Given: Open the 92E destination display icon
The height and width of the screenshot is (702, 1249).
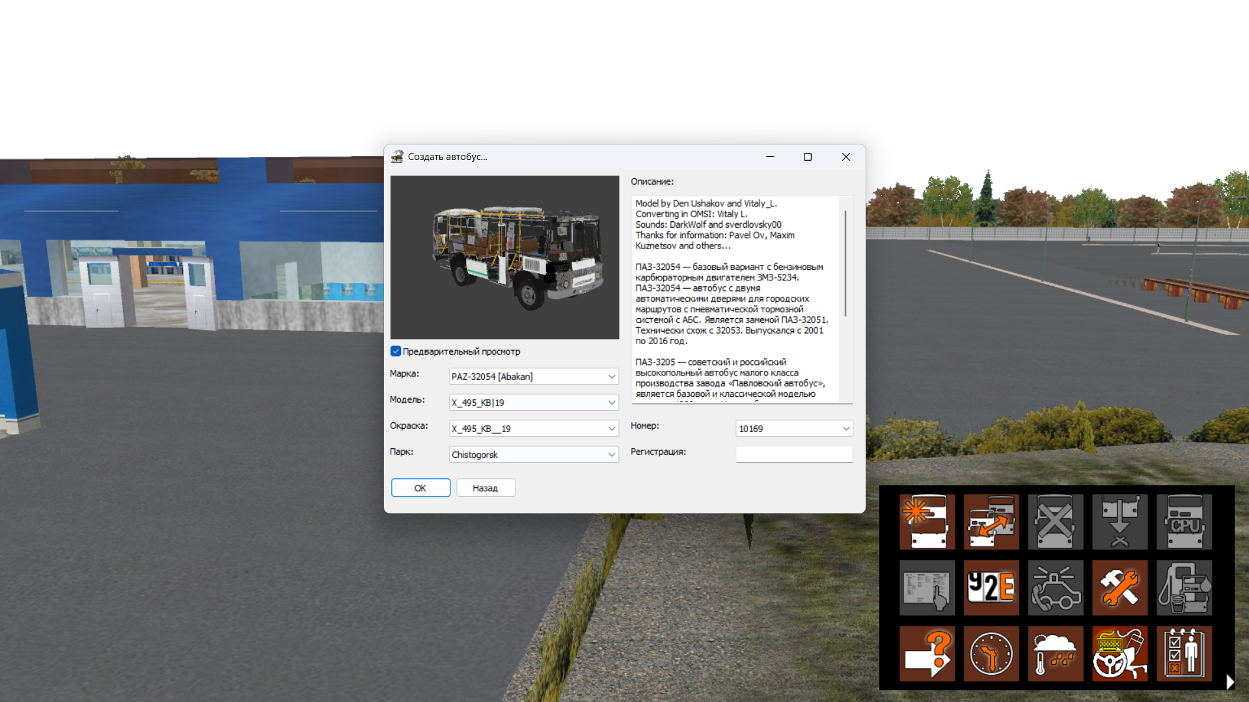Looking at the screenshot, I should 991,587.
